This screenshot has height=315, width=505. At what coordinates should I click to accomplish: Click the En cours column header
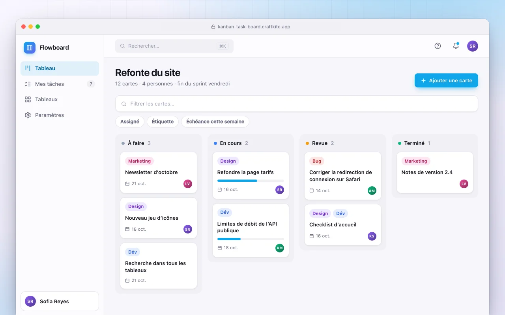click(231, 143)
